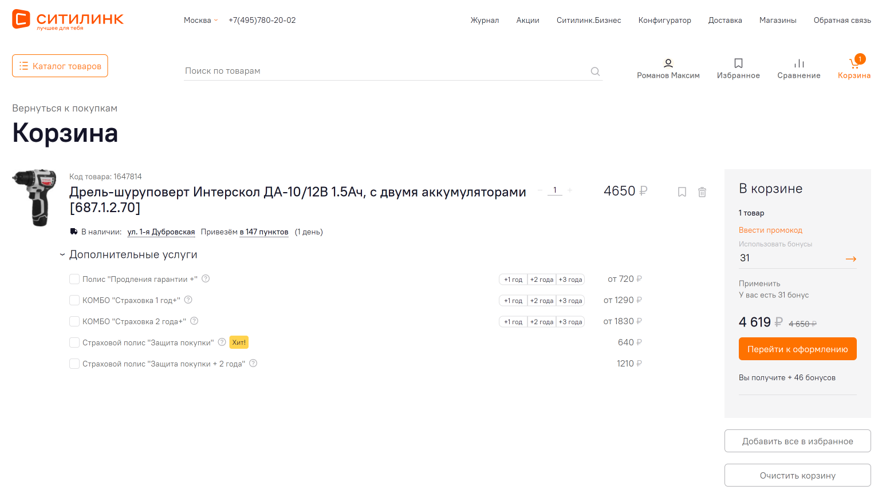This screenshot has height=490, width=886.
Task: Click Ввести промокод link
Action: (x=770, y=230)
